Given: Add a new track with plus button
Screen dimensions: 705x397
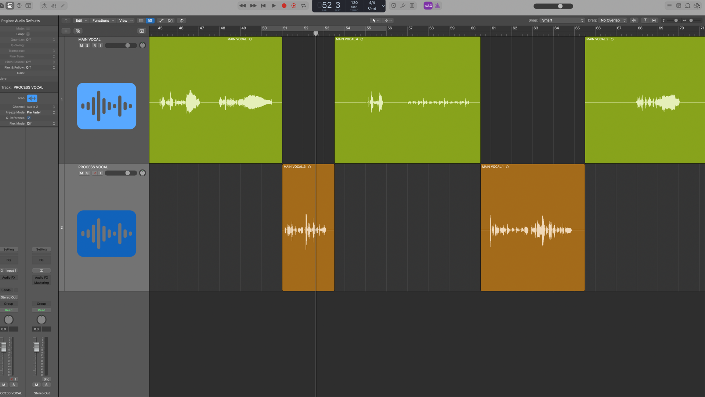Looking at the screenshot, I should pyautogui.click(x=66, y=31).
